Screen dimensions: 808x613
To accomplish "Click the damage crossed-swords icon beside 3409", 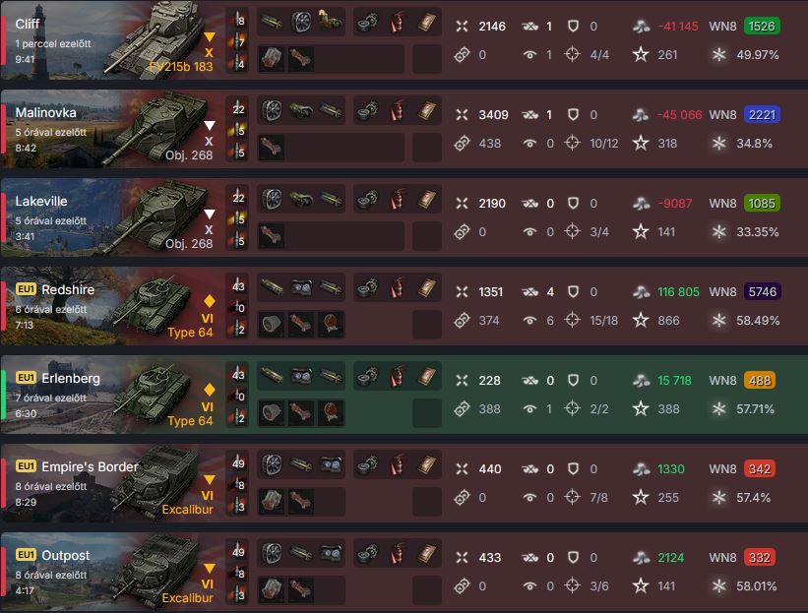I will (x=462, y=114).
